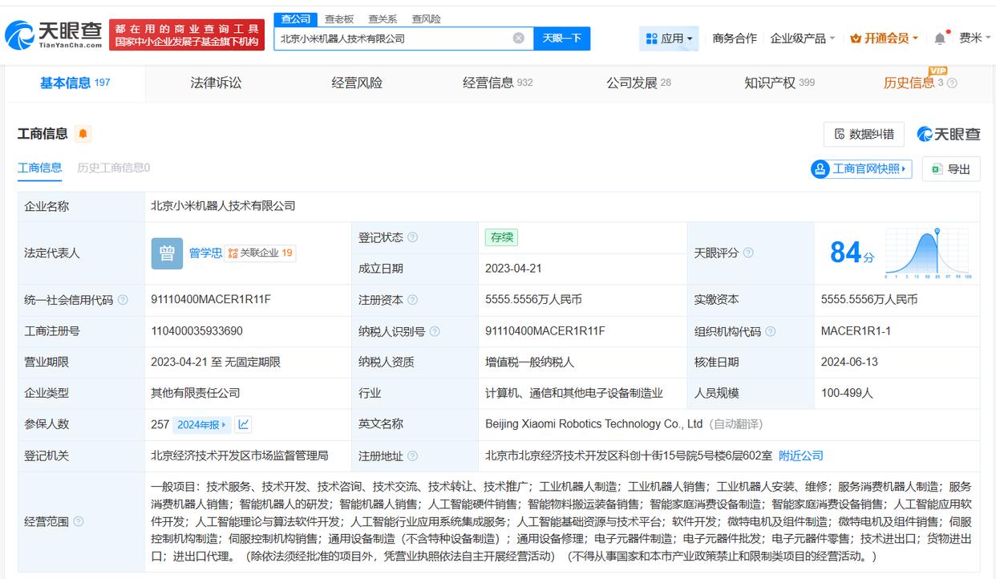Screen dimensions: 996x579
Task: Open the insured headcount trend chart icon
Action: click(x=244, y=424)
